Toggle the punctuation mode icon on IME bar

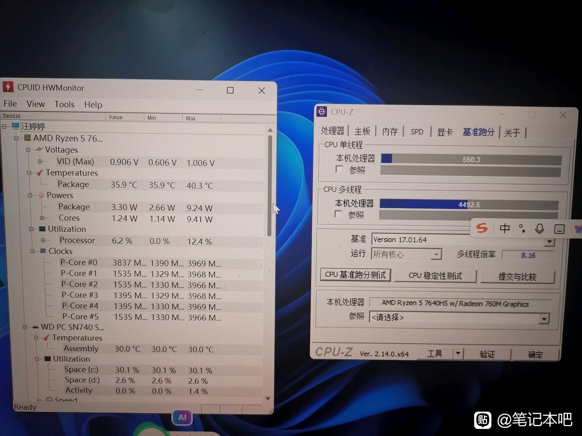[x=522, y=229]
